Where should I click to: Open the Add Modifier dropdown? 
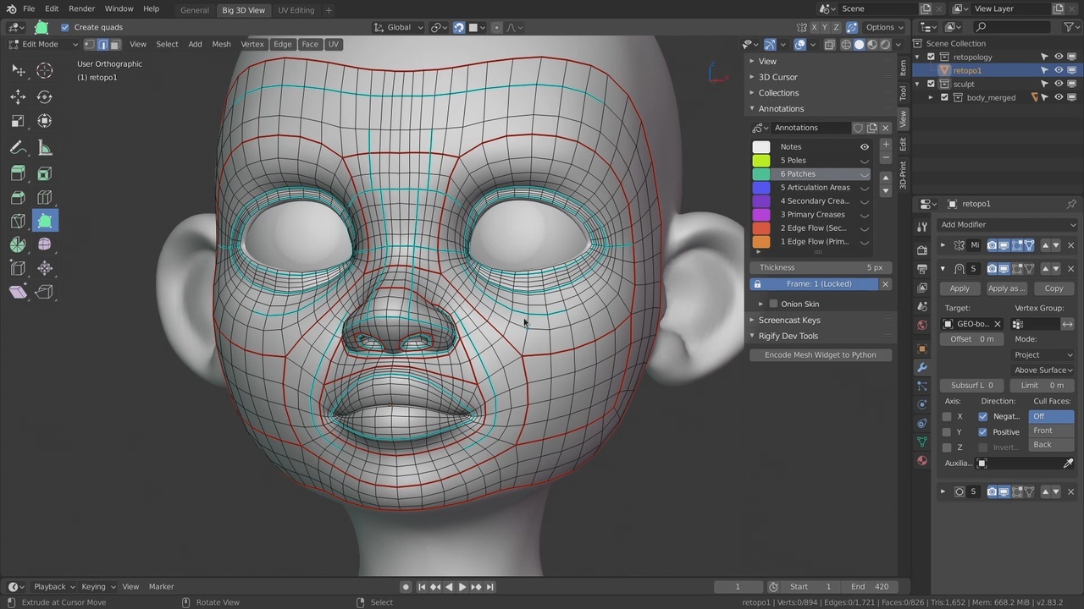click(x=1008, y=224)
